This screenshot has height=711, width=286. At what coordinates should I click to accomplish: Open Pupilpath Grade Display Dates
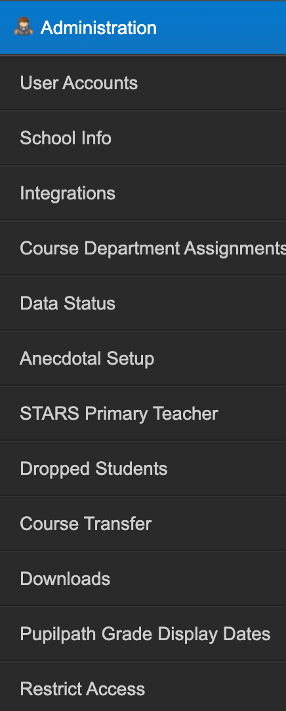(x=143, y=634)
